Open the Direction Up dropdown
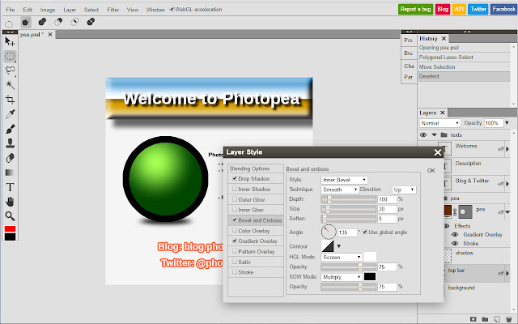The width and height of the screenshot is (518, 324). point(404,190)
